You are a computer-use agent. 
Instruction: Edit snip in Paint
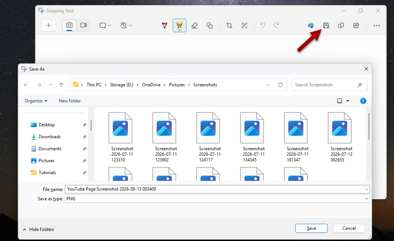[311, 25]
